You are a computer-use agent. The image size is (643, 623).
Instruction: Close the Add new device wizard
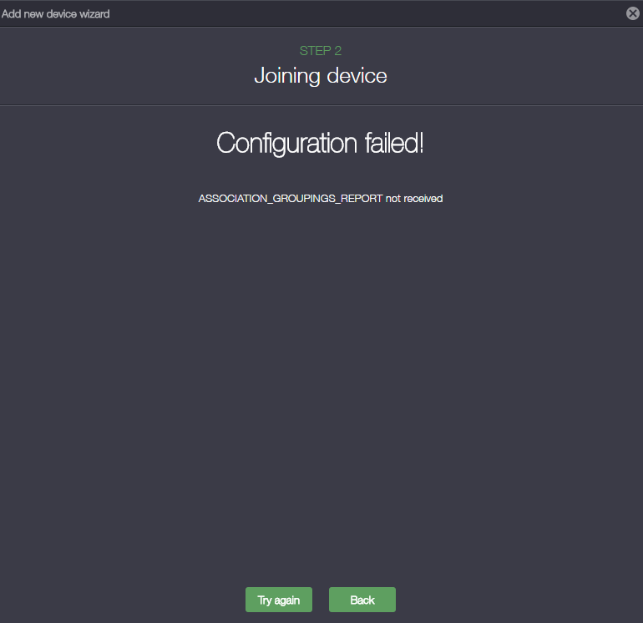pyautogui.click(x=632, y=13)
